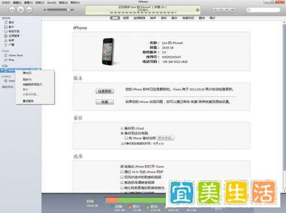Screen dimensions: 286x213
Task: Cancel the sync with the status X icon
Action: 197,10
